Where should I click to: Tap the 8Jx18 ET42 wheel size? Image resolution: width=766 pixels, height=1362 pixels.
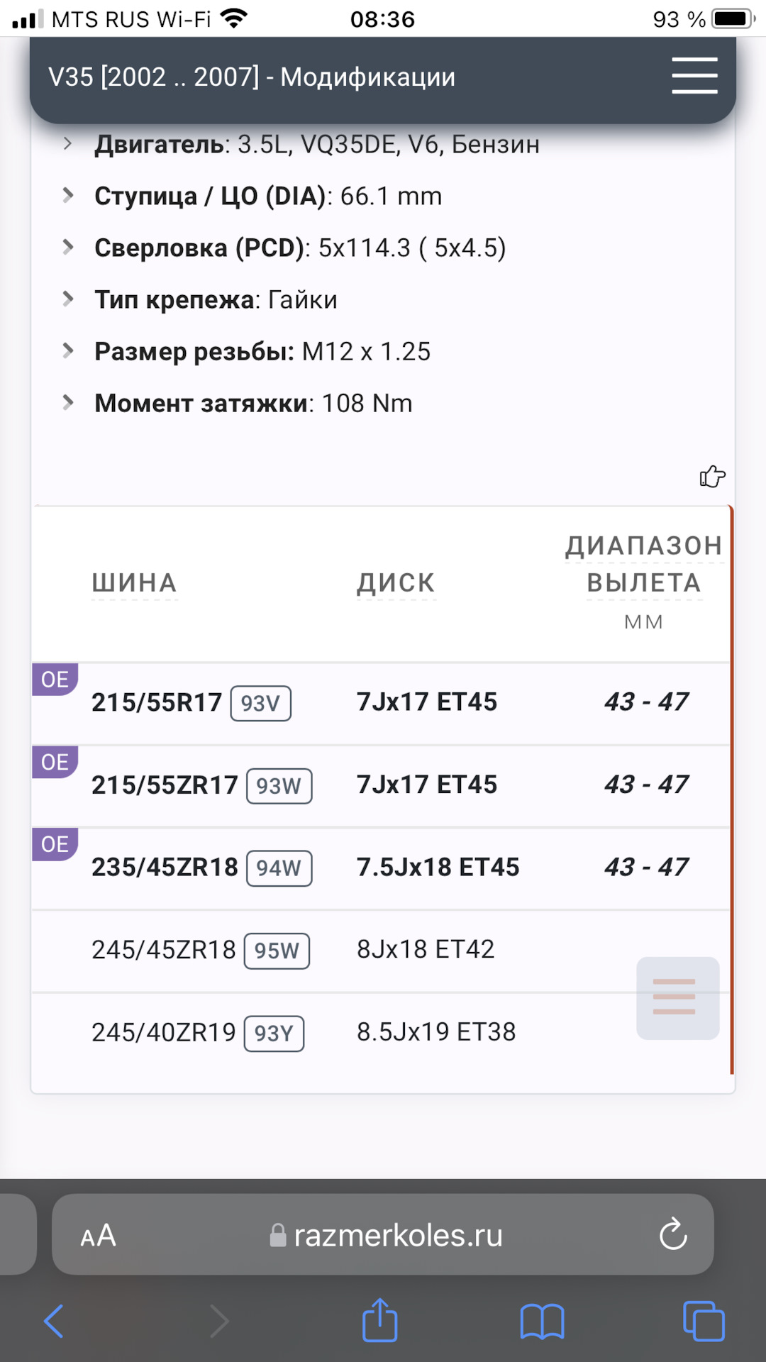(x=426, y=949)
